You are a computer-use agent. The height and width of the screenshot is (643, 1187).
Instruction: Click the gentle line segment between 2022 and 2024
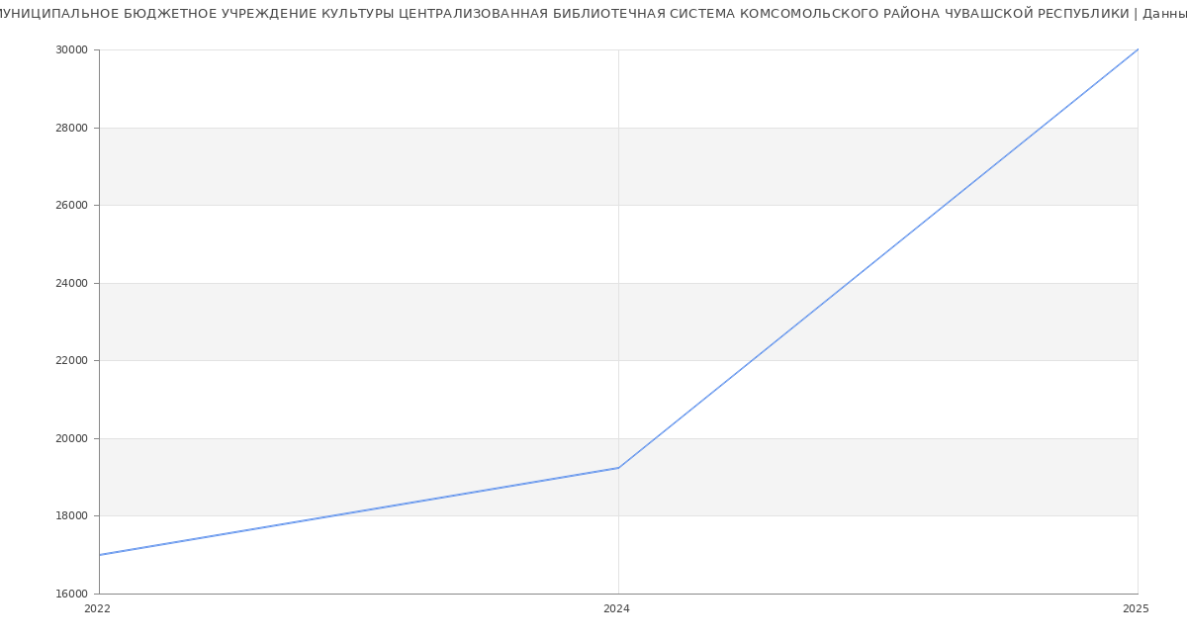click(359, 511)
